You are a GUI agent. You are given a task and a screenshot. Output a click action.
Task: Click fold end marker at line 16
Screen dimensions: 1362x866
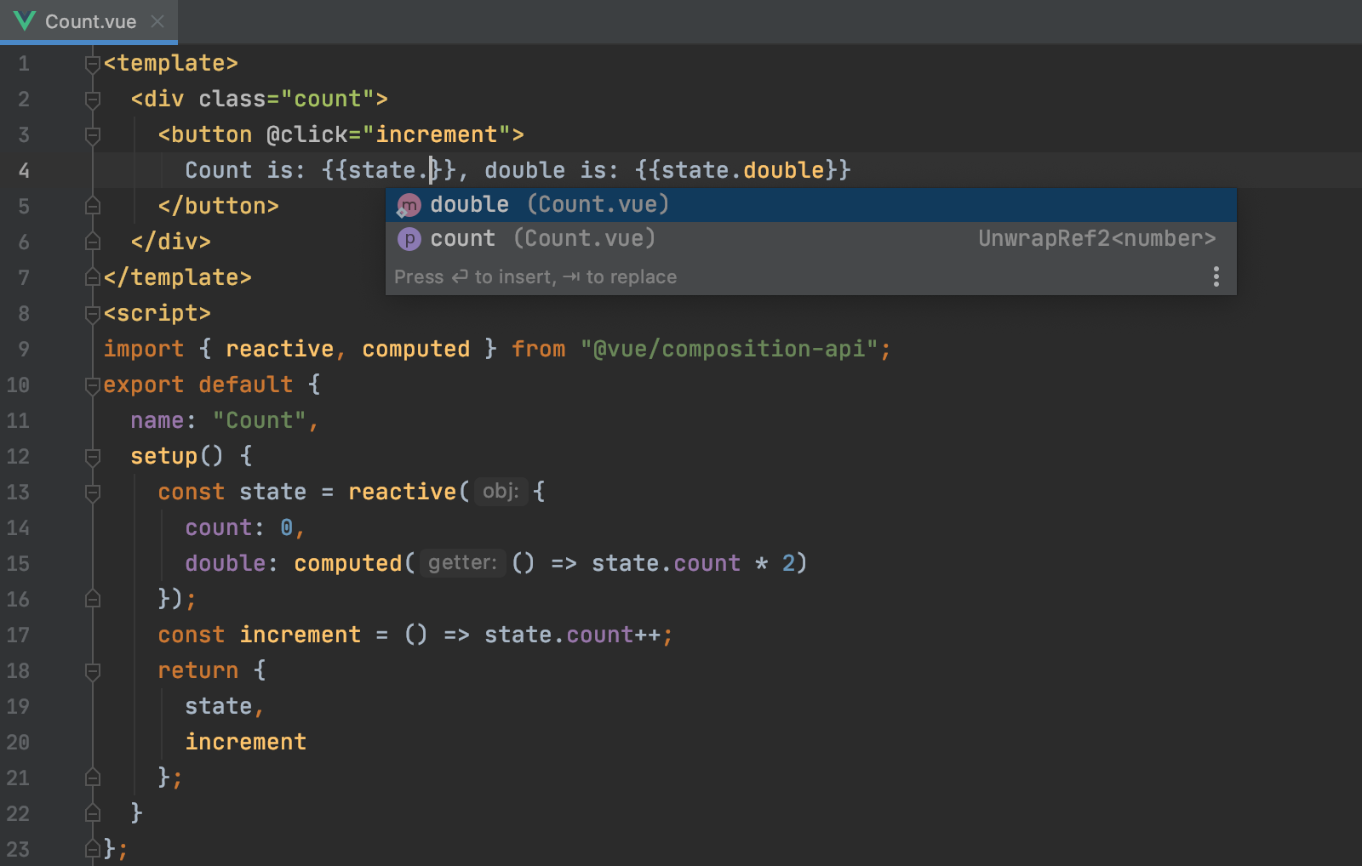tap(93, 600)
